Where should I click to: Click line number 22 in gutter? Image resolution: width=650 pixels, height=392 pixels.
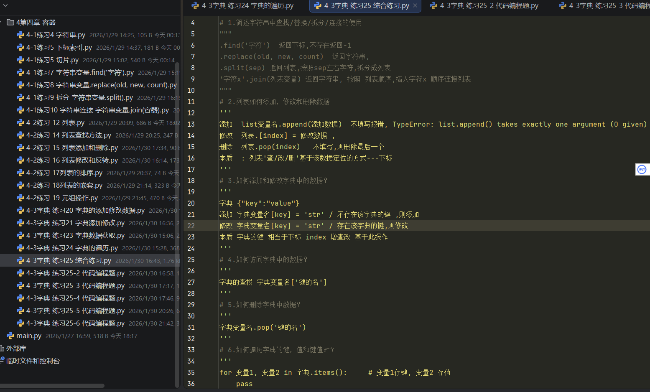point(191,226)
